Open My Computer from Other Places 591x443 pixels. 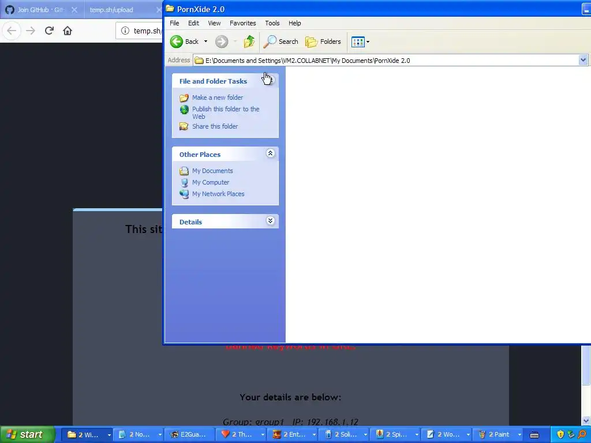pos(210,182)
